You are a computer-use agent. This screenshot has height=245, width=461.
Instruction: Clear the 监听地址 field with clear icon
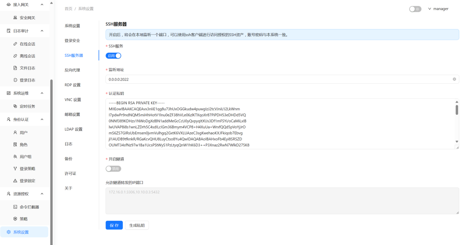click(x=454, y=79)
